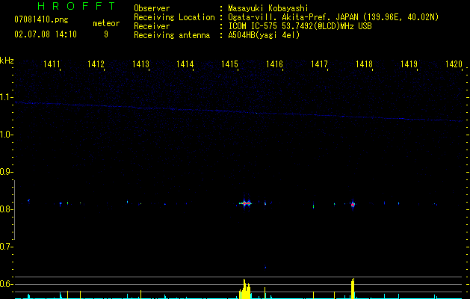Click the A504HB(yagi 4el) antenna text
Image resolution: width=470 pixels, height=299 pixels.
[264, 35]
